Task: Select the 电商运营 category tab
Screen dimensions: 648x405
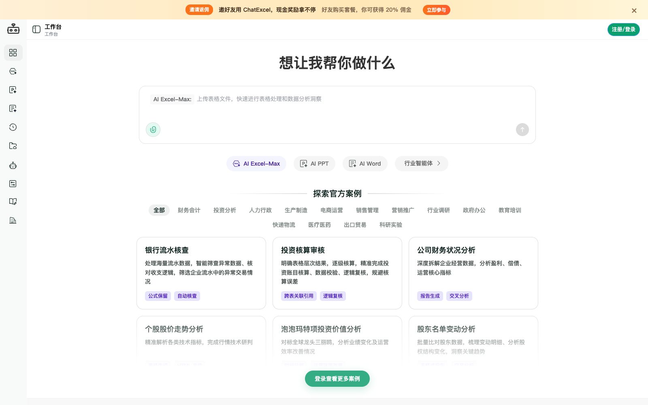Action: coord(332,210)
